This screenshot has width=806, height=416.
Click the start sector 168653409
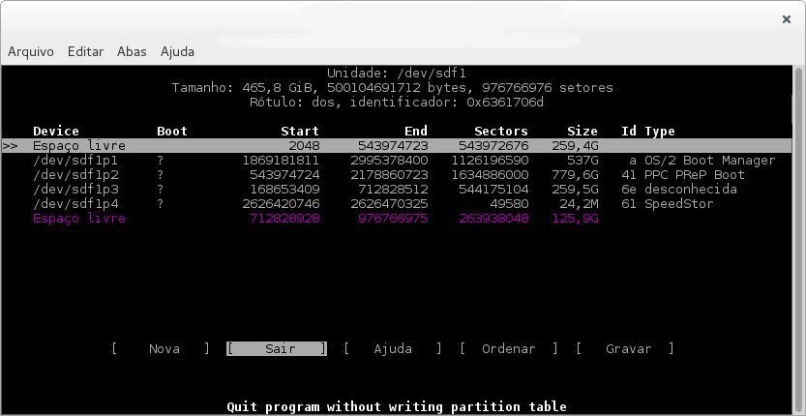(284, 190)
